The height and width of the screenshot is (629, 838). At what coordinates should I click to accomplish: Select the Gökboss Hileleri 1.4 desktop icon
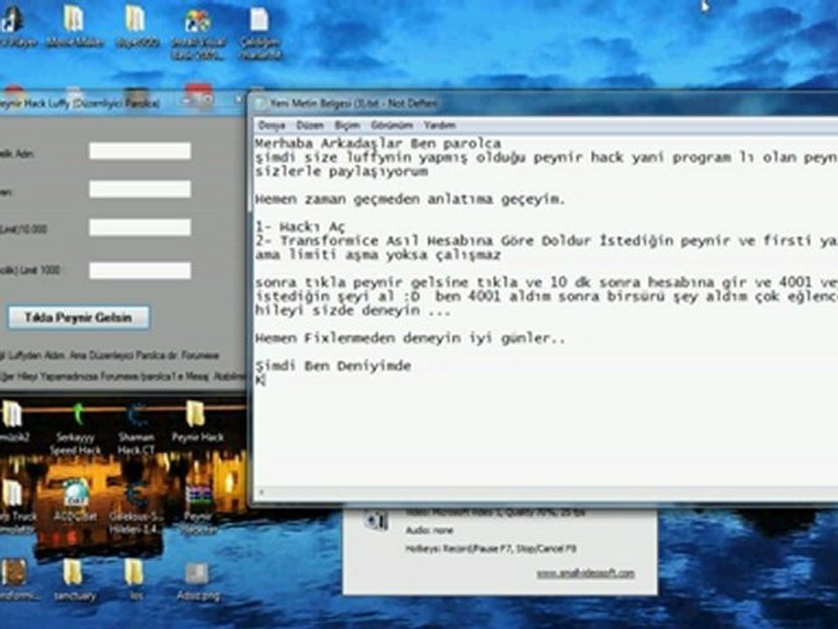coord(136,508)
